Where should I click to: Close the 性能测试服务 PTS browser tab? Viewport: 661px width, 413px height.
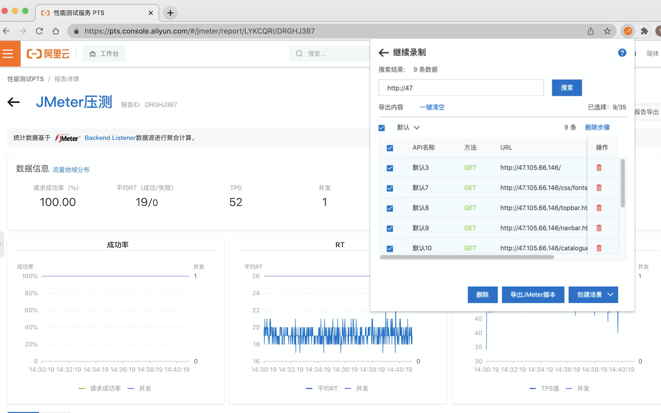[151, 13]
